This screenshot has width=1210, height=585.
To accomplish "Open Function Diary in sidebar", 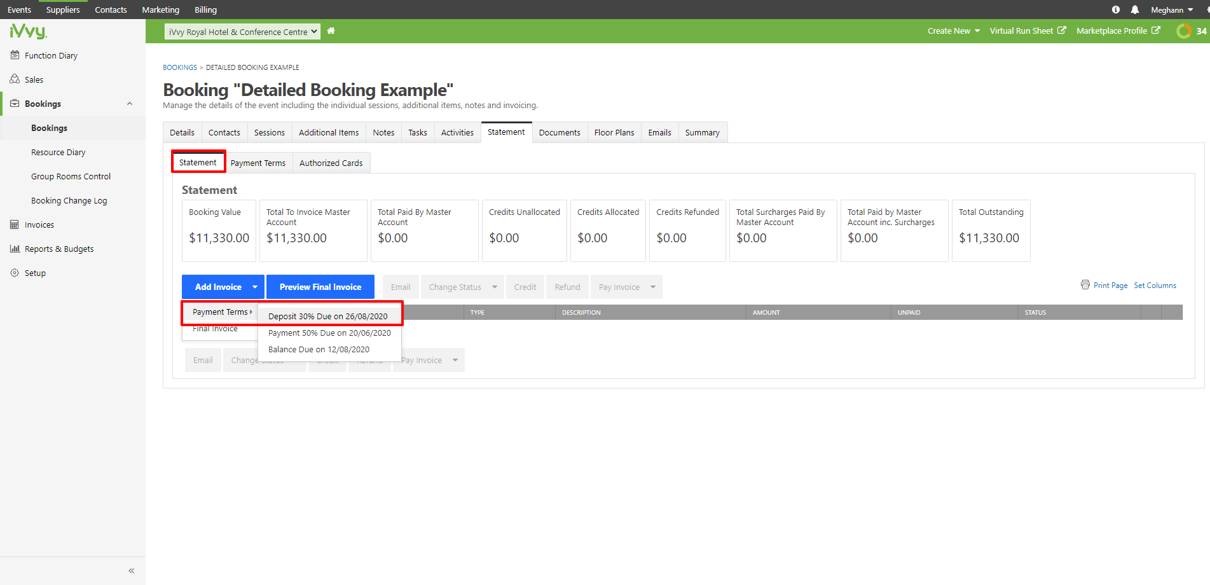I will (51, 55).
